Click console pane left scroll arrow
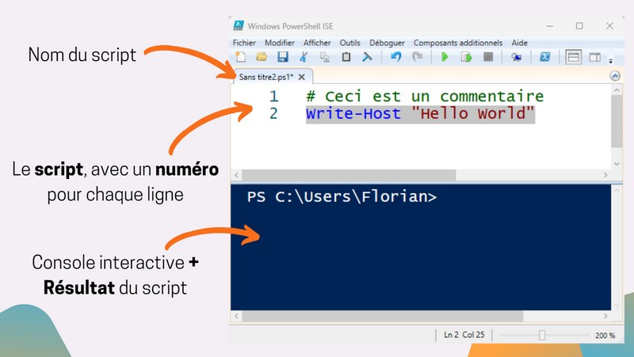This screenshot has width=634, height=357. coord(236,316)
